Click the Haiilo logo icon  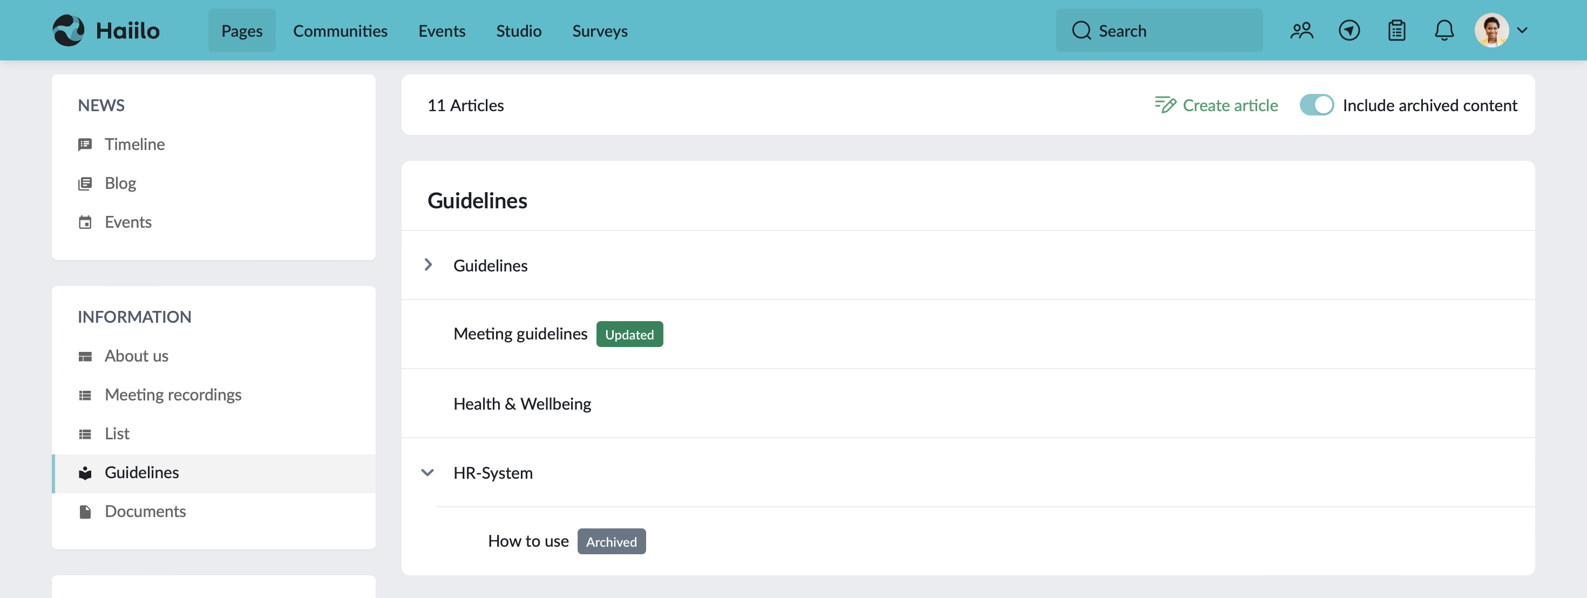[69, 30]
